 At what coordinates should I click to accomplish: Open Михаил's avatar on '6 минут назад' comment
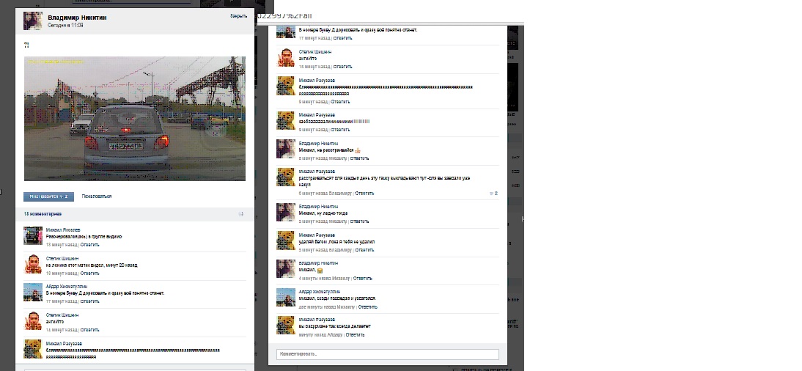point(286,177)
